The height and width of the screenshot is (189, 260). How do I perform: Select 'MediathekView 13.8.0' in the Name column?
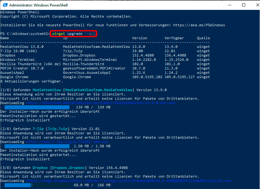(x=22, y=47)
